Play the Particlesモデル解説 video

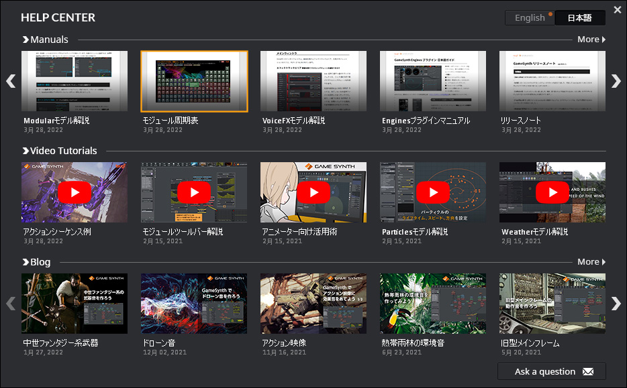pos(433,192)
